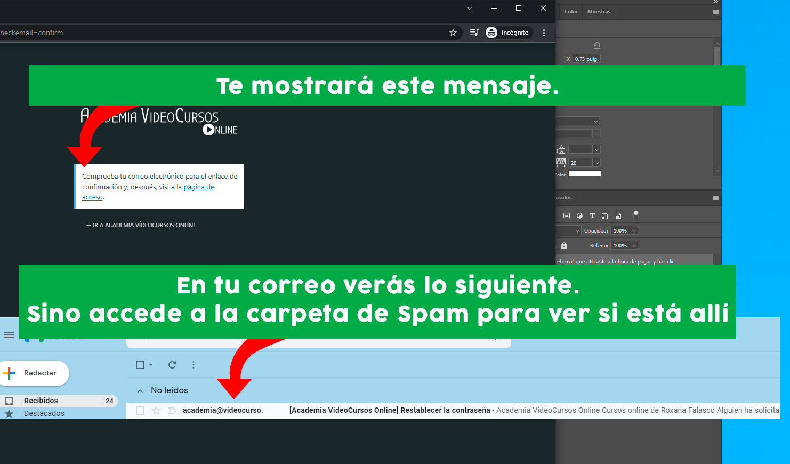Click 'Ir a Academia VídeoCursos Online' link
Viewport: 790px width, 464px height.
pyautogui.click(x=141, y=225)
